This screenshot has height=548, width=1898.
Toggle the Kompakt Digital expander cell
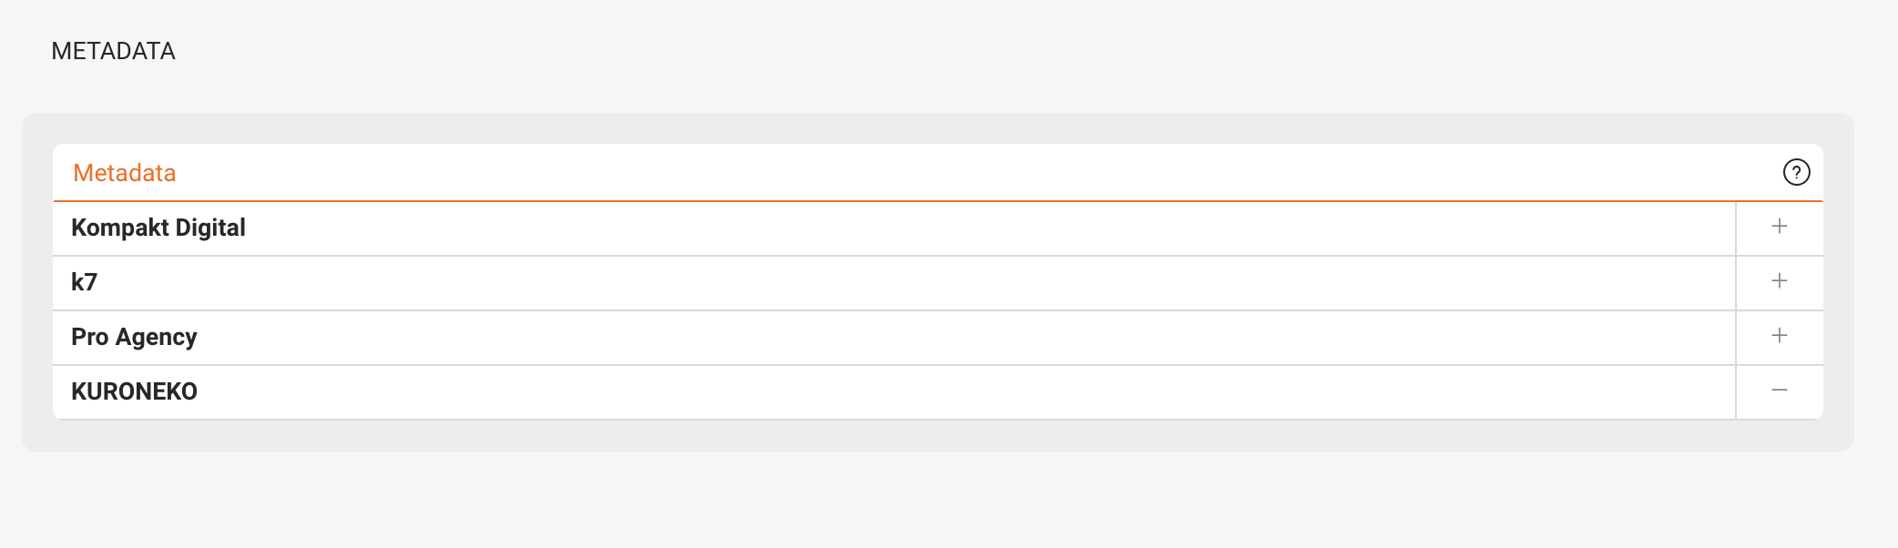pos(1780,228)
